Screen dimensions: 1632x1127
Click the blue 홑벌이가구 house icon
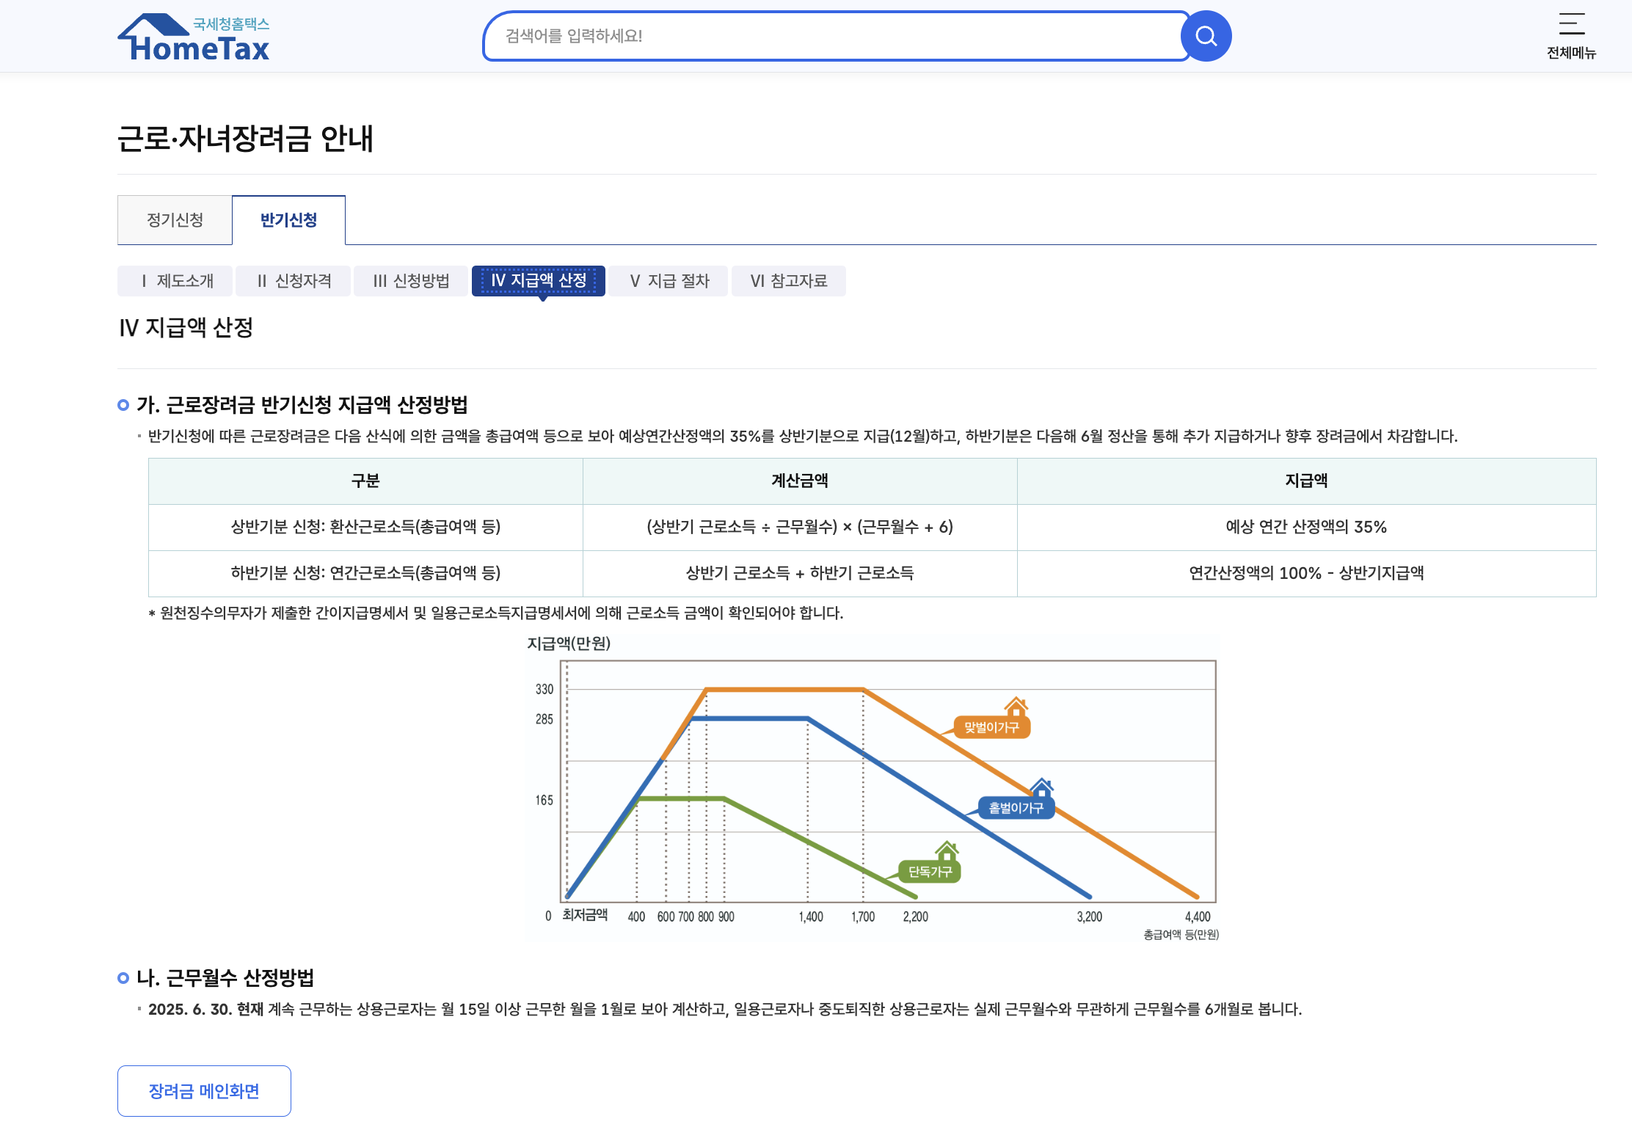click(1041, 788)
